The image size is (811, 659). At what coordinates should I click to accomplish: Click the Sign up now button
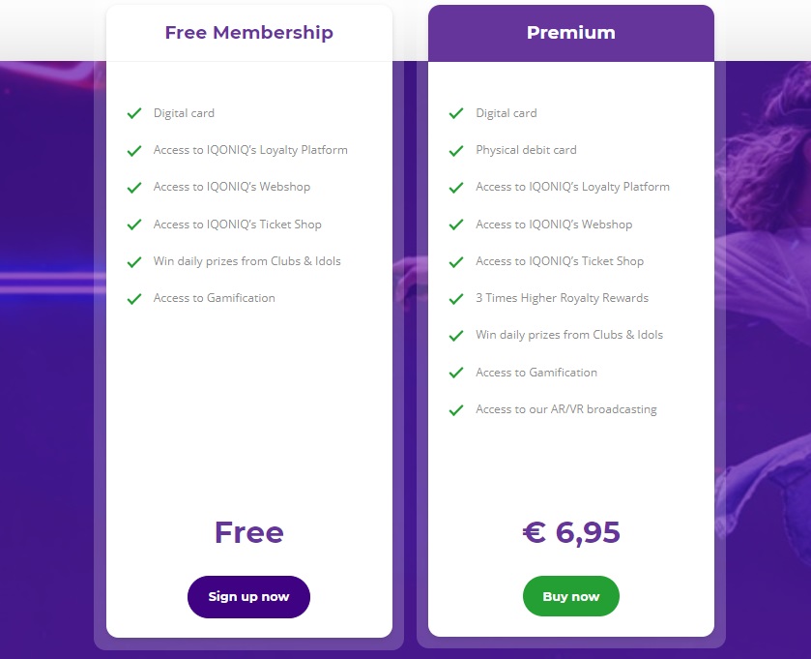tap(248, 596)
